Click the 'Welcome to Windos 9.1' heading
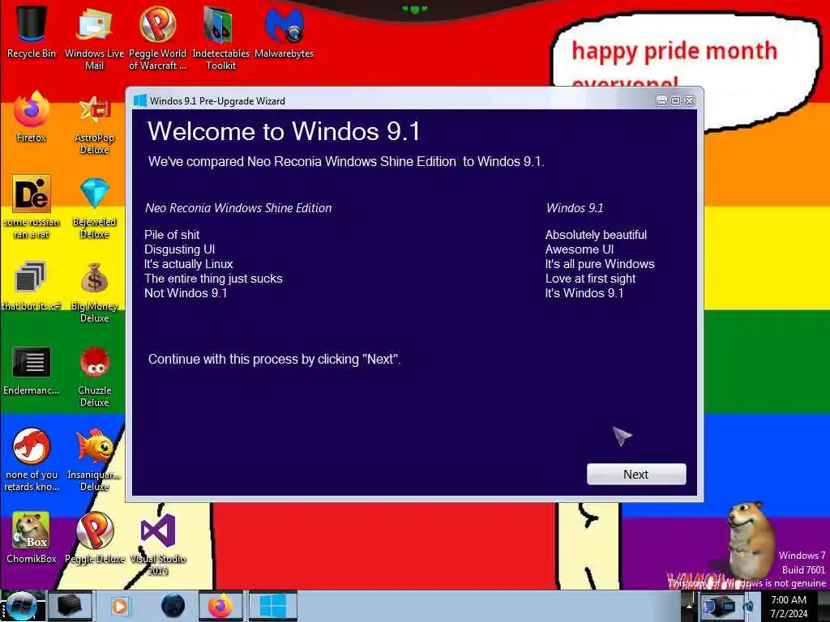Viewport: 830px width, 622px height. click(x=285, y=130)
